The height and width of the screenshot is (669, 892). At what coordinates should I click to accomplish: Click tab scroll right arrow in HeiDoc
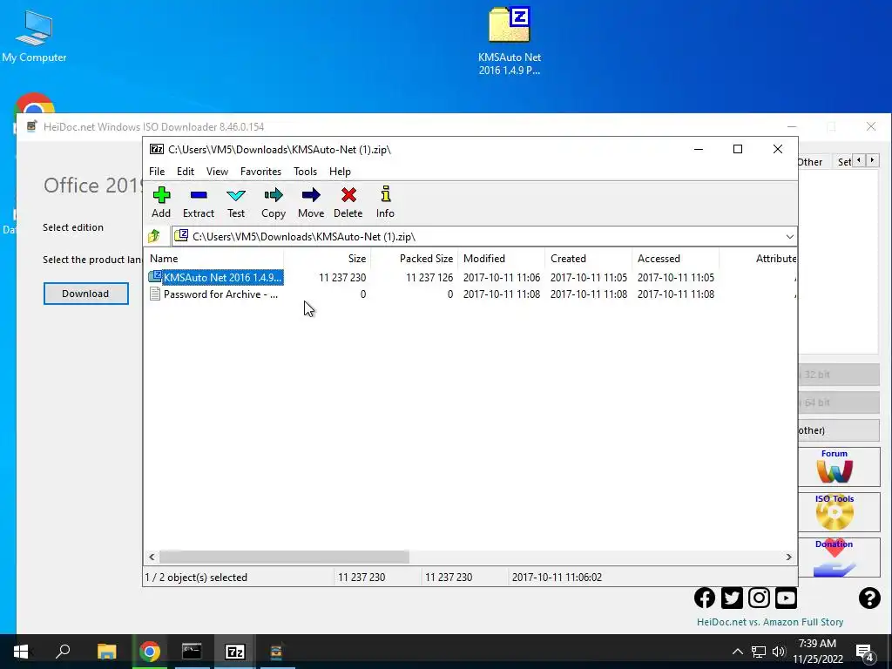click(x=872, y=160)
